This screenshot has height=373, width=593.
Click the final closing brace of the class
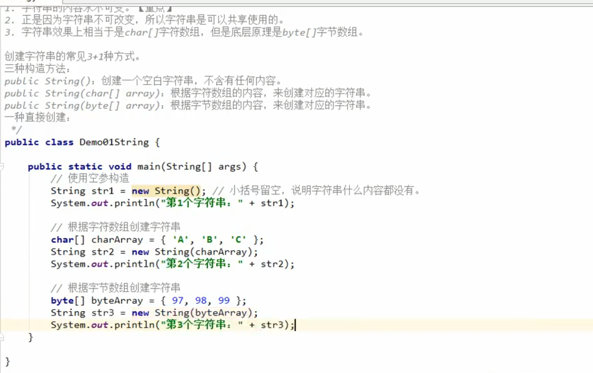[7, 362]
